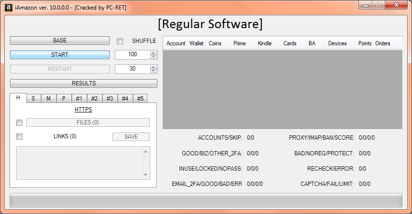Viewport: 412px width, 214px height.
Task: Decrease the 100 value with down arrow
Action: [x=154, y=57]
